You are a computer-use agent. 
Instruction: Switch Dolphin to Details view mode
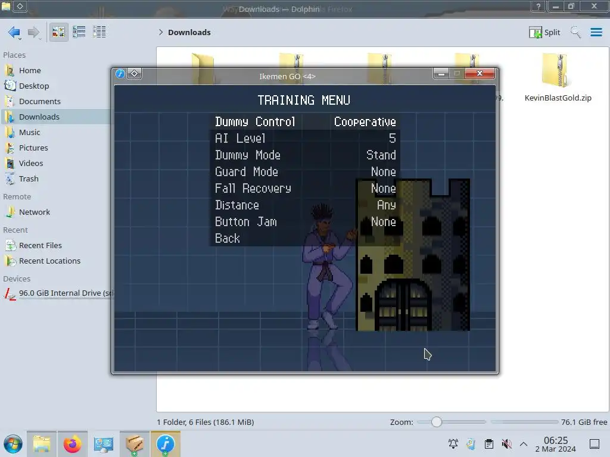(99, 32)
